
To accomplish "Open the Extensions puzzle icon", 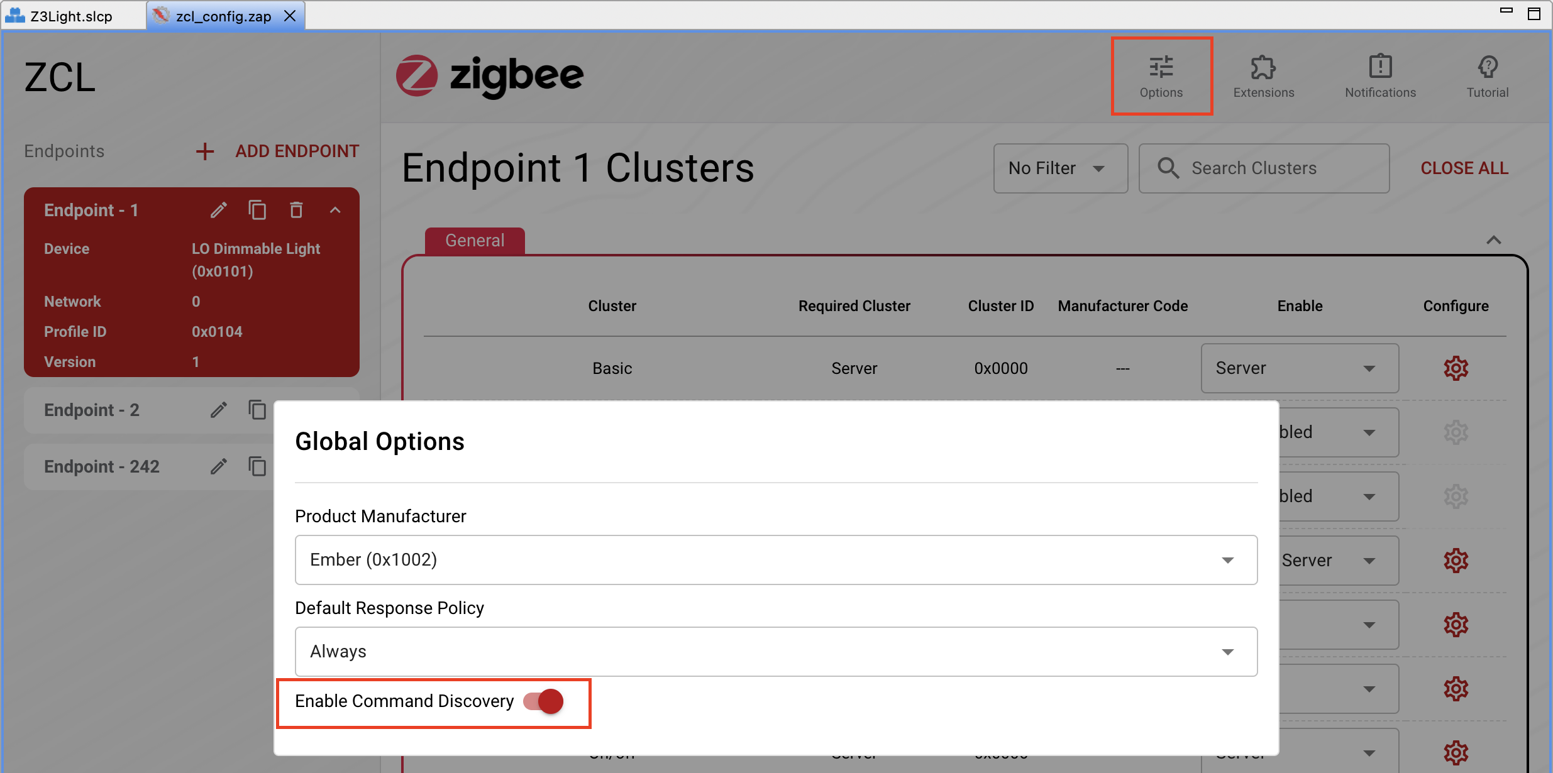I will point(1263,67).
